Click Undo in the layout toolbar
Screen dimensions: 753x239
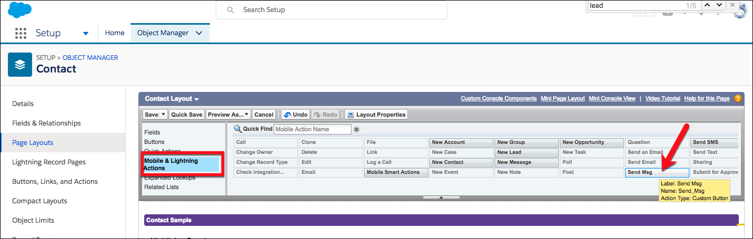click(295, 115)
